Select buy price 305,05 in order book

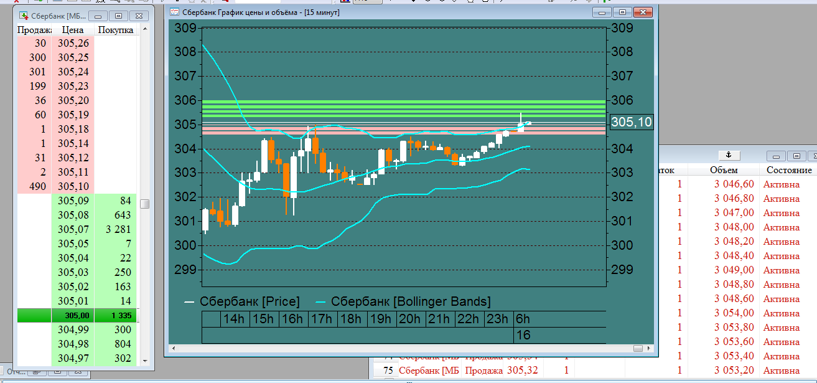(73, 244)
